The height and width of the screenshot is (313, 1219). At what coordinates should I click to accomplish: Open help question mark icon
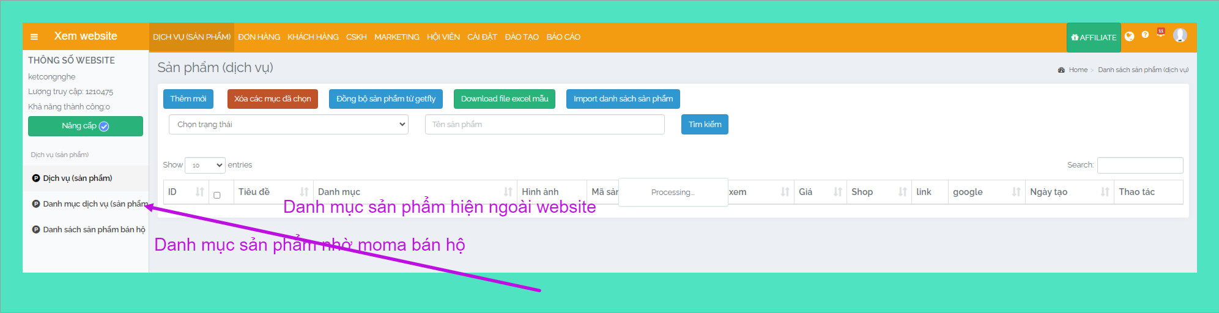pos(1145,35)
